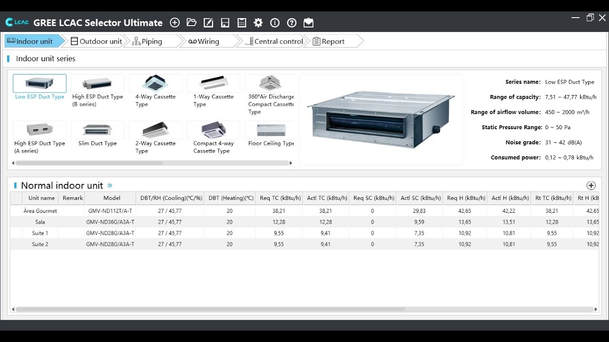Click the Unit name column header
This screenshot has width=609, height=342.
coord(41,198)
